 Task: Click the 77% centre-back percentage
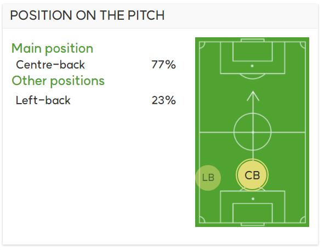pyautogui.click(x=164, y=65)
